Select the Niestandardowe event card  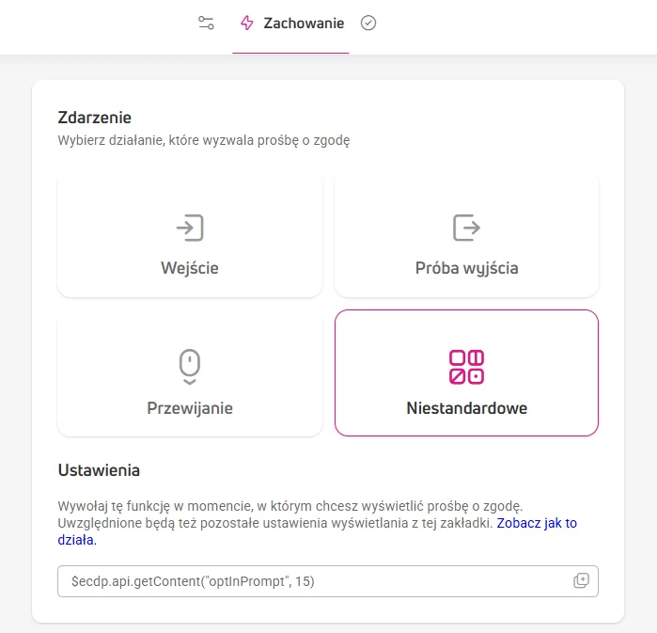pyautogui.click(x=466, y=373)
